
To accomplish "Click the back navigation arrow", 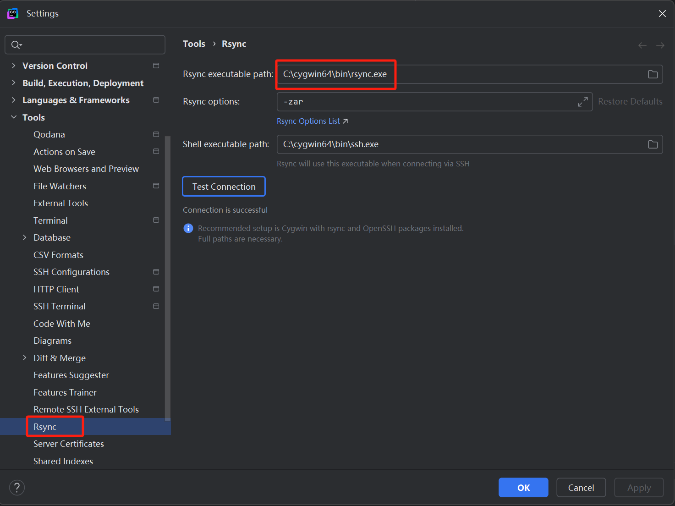I will pos(642,45).
